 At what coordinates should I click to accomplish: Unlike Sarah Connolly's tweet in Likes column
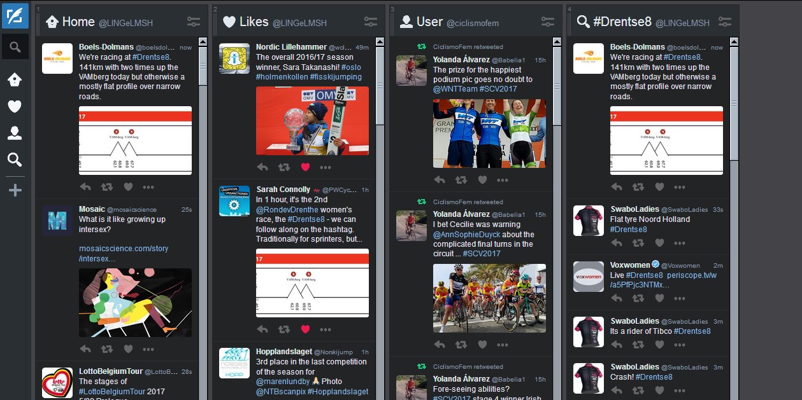(305, 329)
